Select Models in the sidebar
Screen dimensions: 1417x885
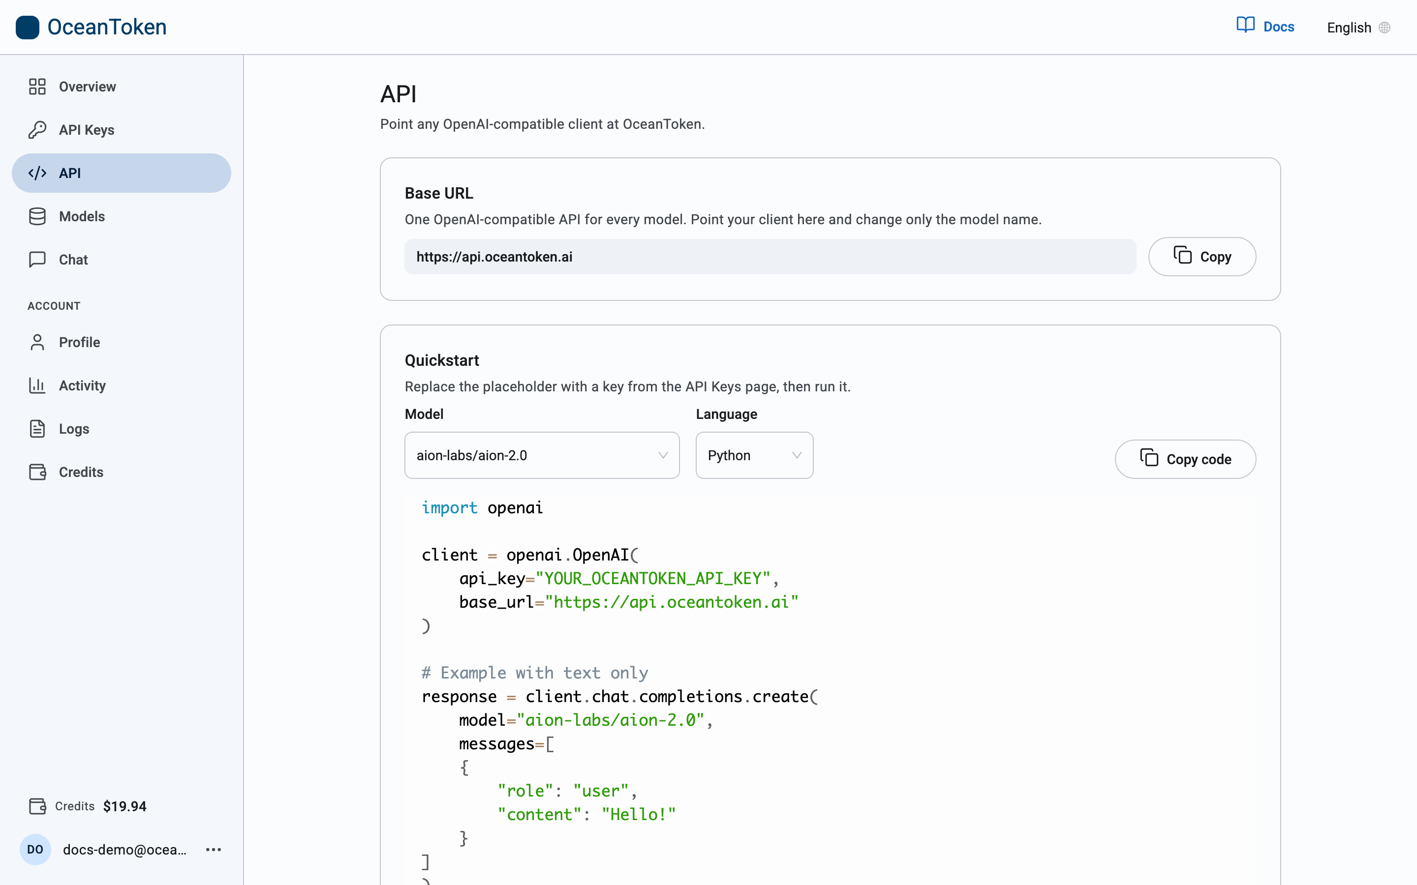121,216
